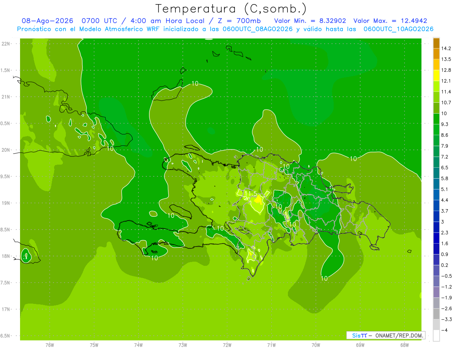Click the "3.7" colorbar value
Viewport: 454px width, 350px height.
point(445,211)
